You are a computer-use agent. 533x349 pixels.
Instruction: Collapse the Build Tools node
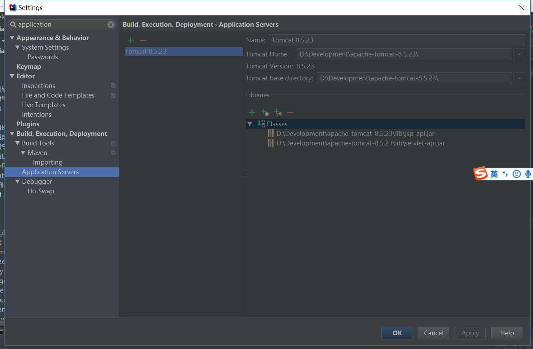click(17, 143)
